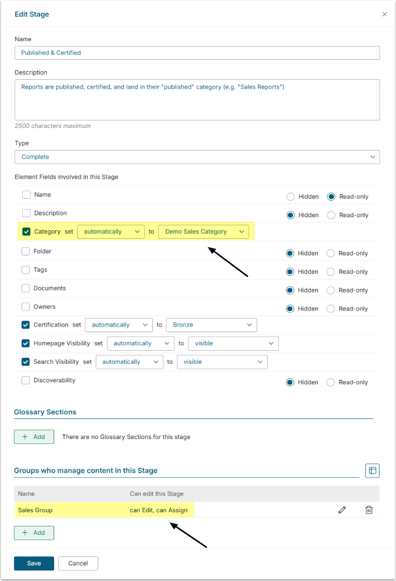Open Homepage Visibility value dropdown showing visible

[233, 344]
